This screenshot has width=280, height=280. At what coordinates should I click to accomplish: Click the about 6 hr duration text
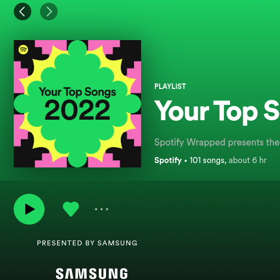point(248,160)
